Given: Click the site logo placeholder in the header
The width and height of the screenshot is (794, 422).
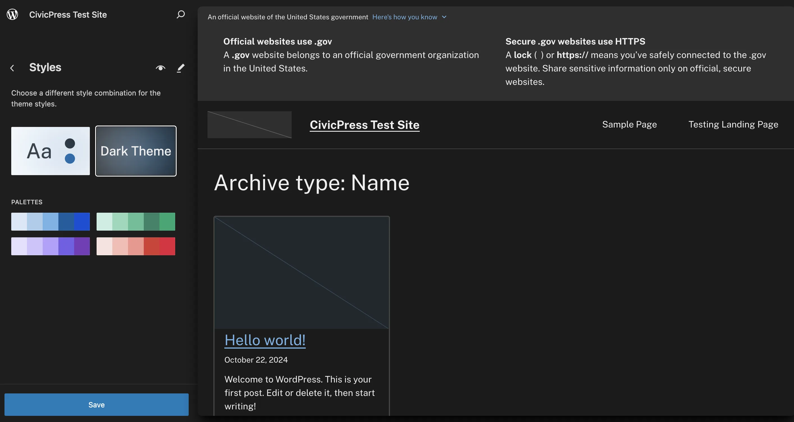Looking at the screenshot, I should [249, 125].
